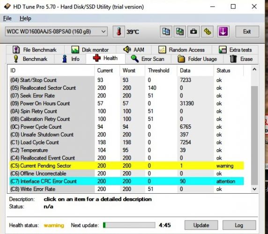Open the AAM speaker tab
The image size is (268, 234).
[x=134, y=50]
